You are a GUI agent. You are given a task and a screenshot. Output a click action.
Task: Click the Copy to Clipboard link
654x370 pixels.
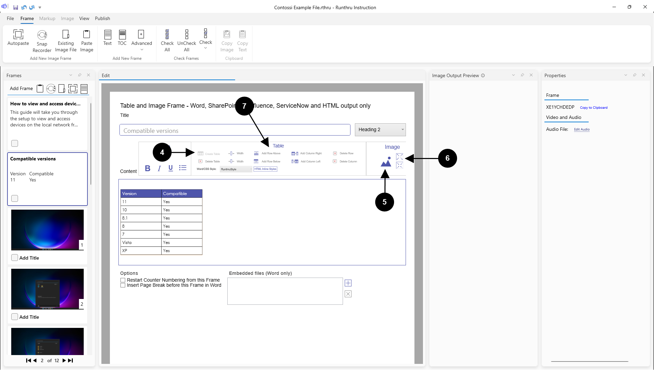click(x=593, y=108)
